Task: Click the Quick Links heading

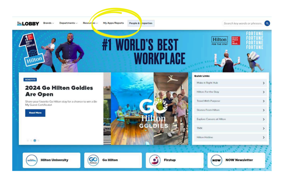Action: tap(202, 76)
